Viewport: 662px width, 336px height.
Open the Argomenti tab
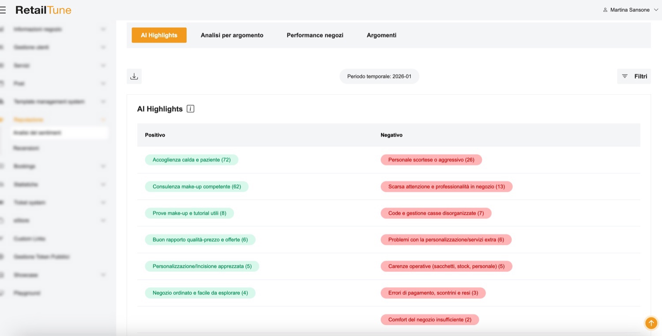(381, 35)
